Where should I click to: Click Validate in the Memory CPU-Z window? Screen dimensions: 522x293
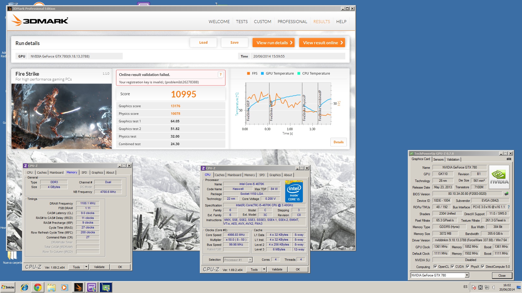point(99,267)
